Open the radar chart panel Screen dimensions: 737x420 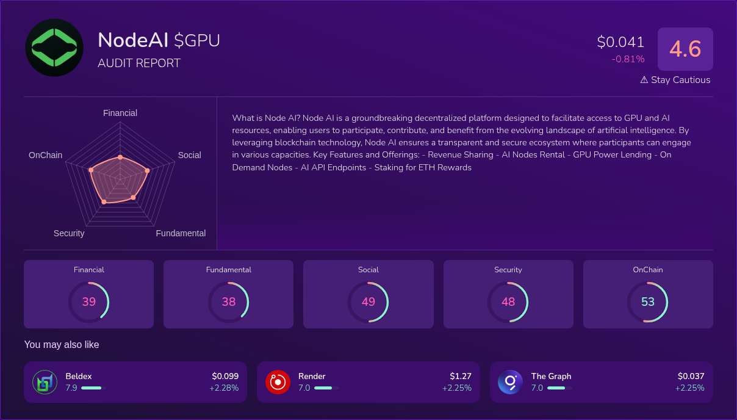tap(120, 173)
